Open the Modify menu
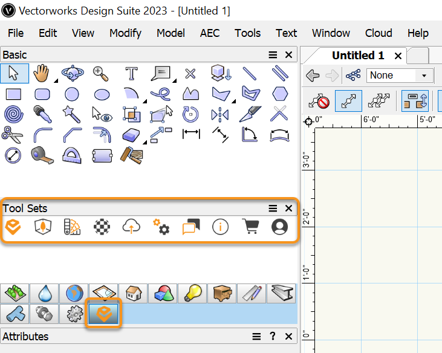Screen dimensions: 442x353 [x=125, y=33]
